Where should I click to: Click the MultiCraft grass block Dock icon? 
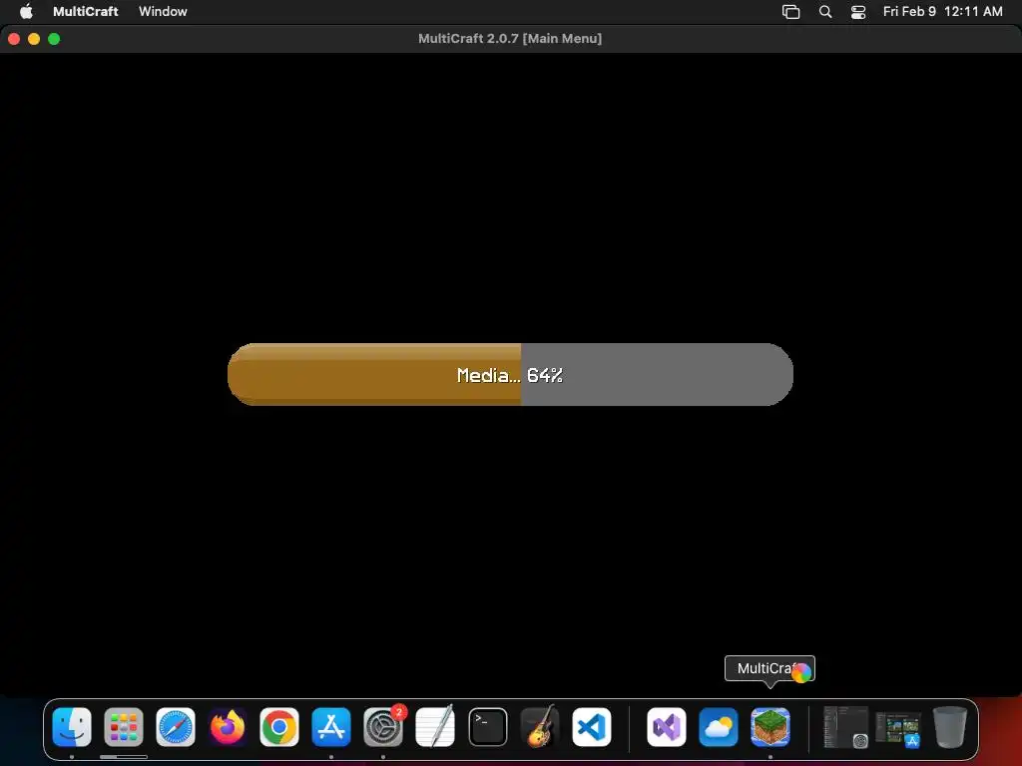coord(769,727)
